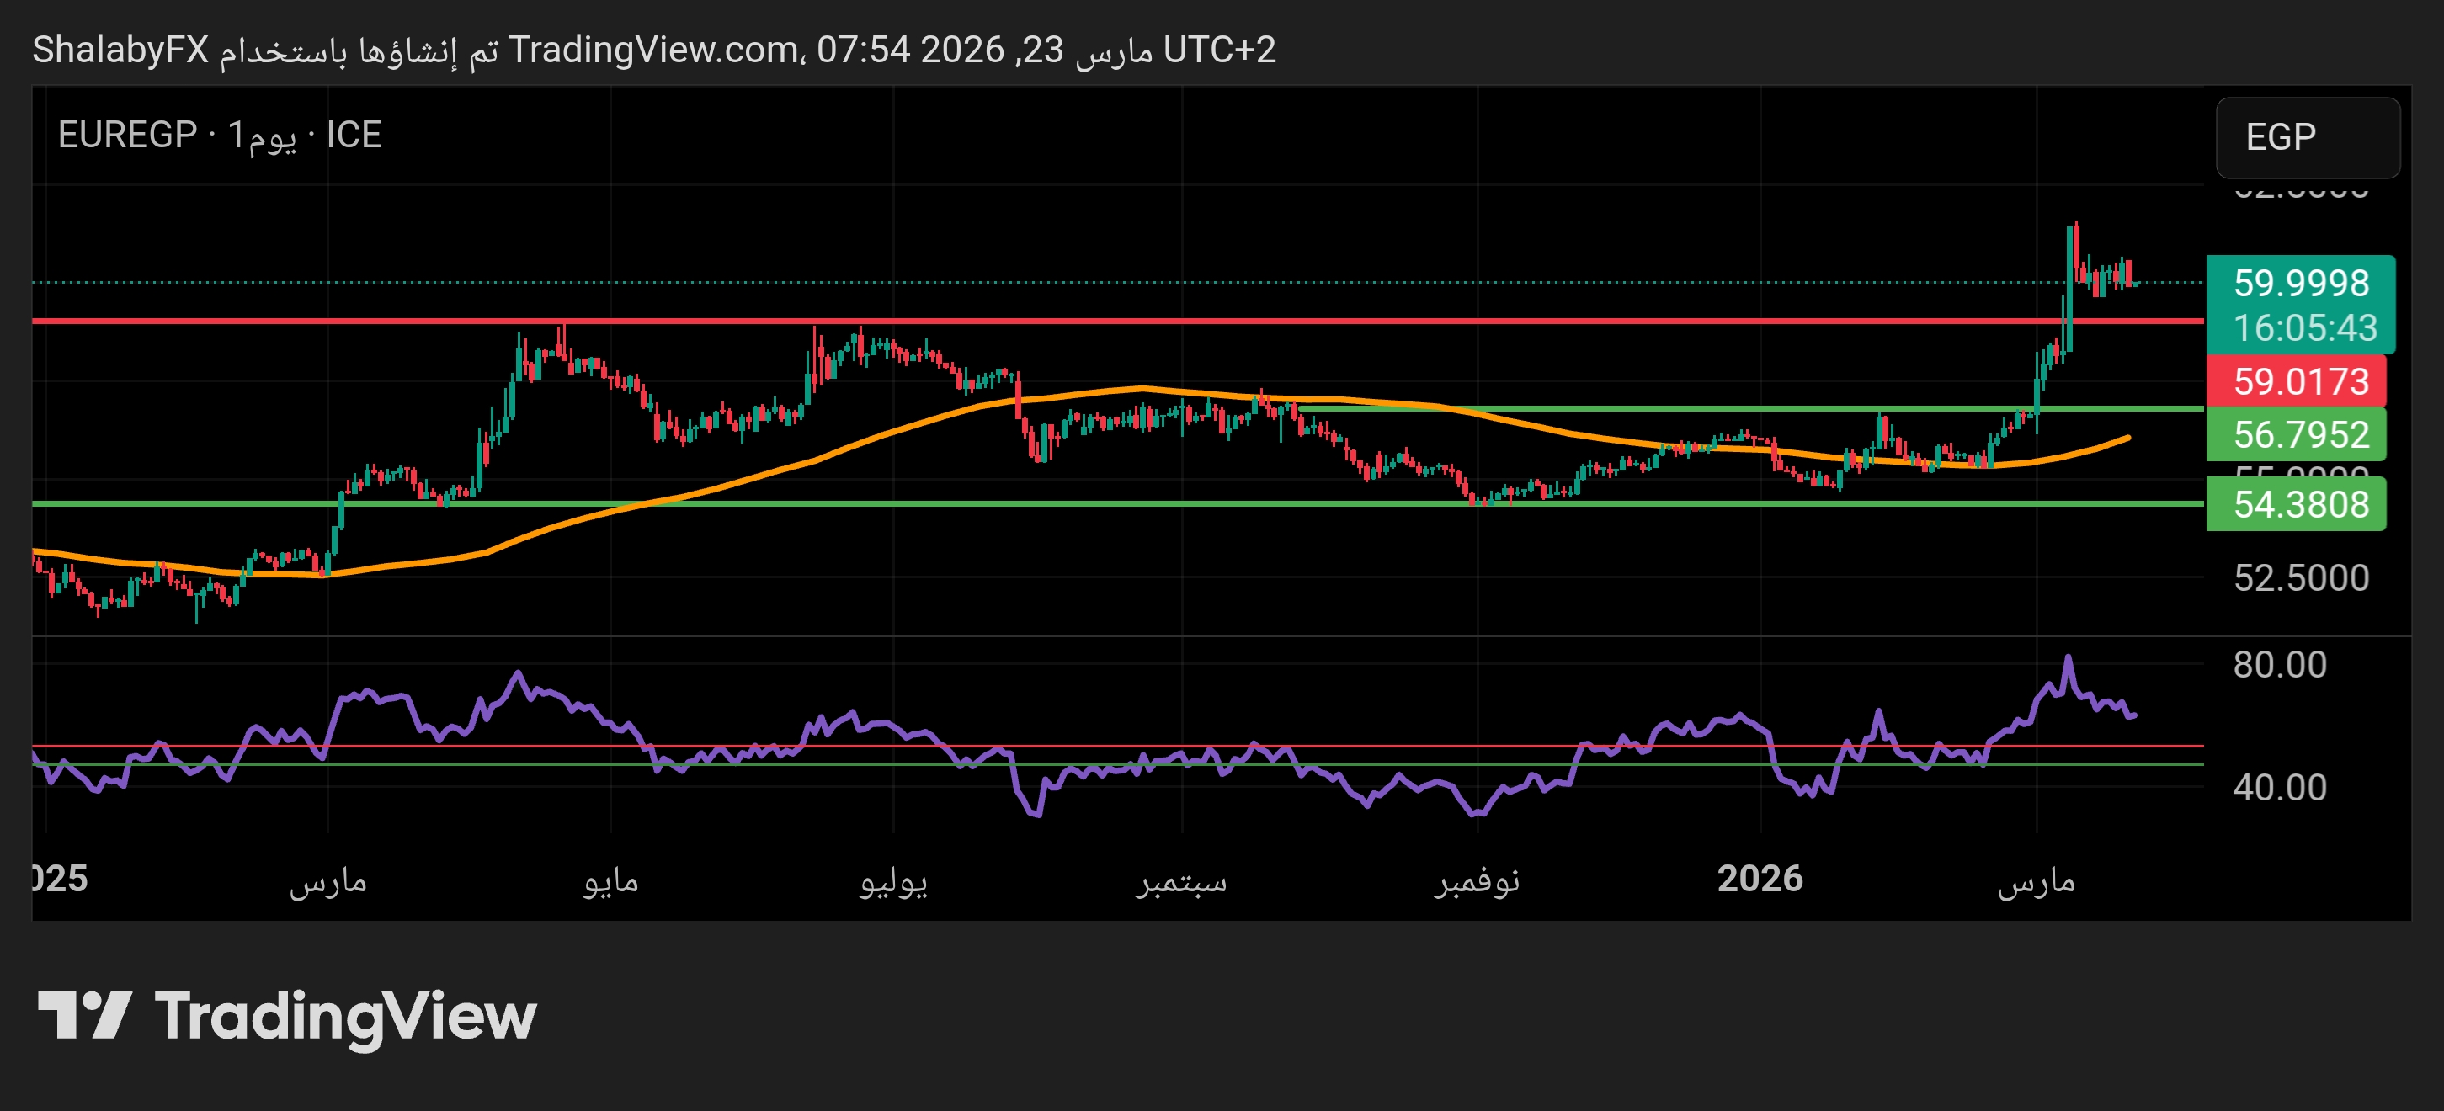Click the 40.00 RSI axis value
This screenshot has height=1111, width=2444.
pos(2279,788)
